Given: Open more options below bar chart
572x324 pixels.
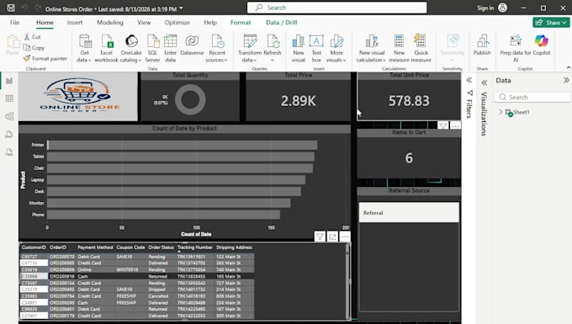Looking at the screenshot, I should tap(345, 236).
